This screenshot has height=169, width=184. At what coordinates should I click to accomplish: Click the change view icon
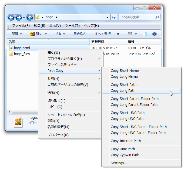[x=130, y=34]
